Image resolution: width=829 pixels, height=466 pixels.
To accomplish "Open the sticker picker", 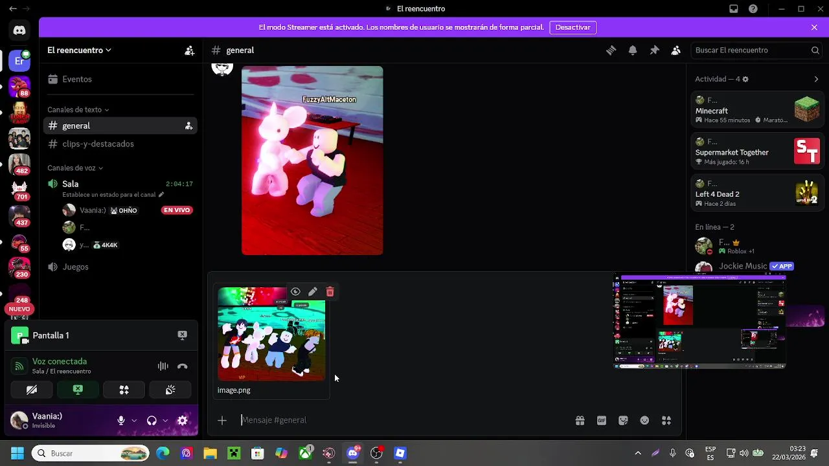I will pos(623,421).
